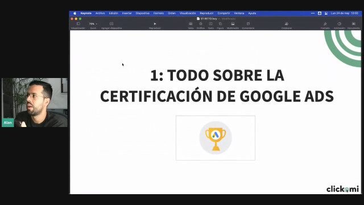The height and width of the screenshot is (205, 364).
Task: Start the slideshow with Reproducir button
Action: [155, 24]
